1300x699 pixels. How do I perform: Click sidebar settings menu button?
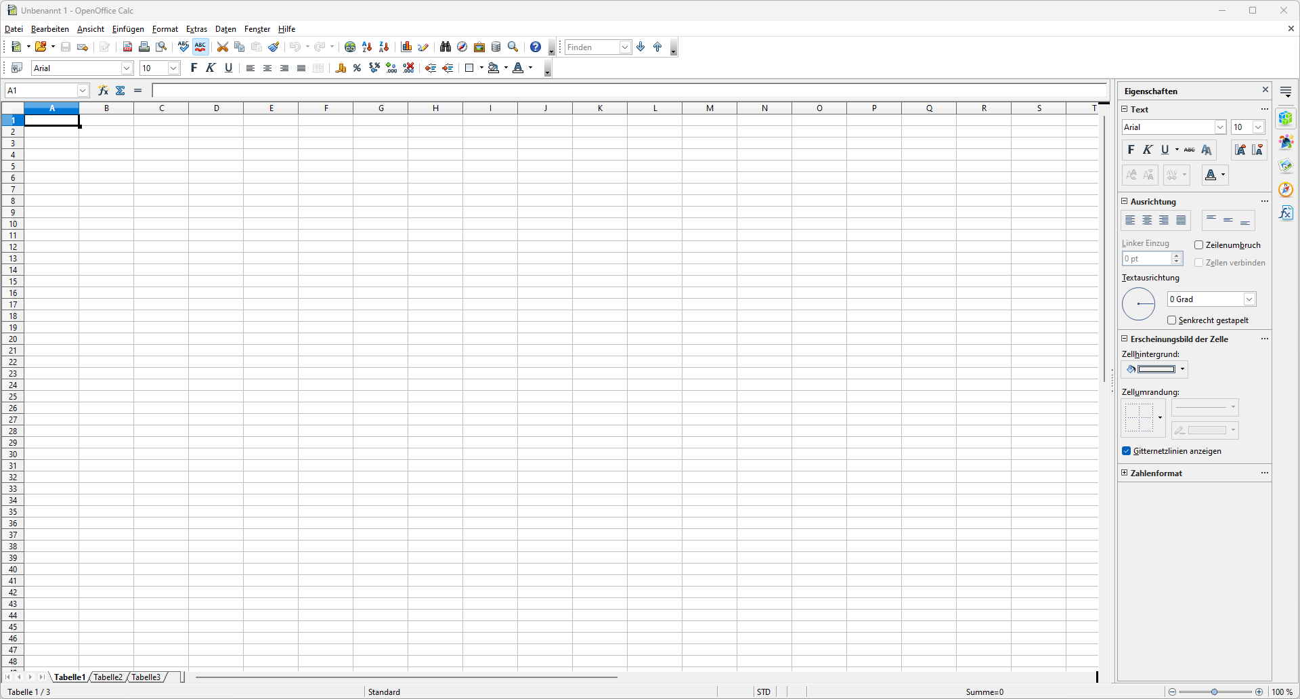tap(1286, 91)
